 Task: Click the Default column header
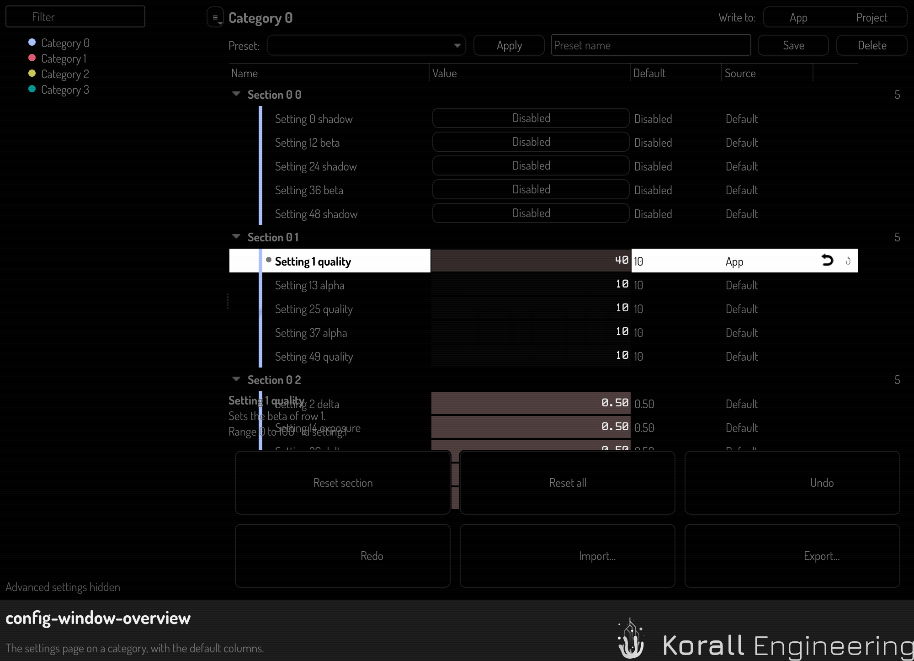point(676,73)
